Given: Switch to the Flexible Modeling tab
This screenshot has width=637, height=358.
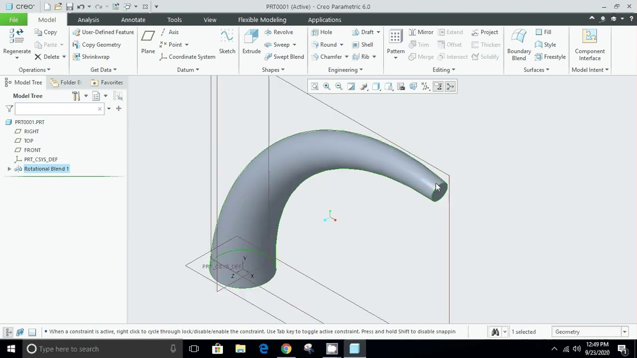Looking at the screenshot, I should [262, 20].
